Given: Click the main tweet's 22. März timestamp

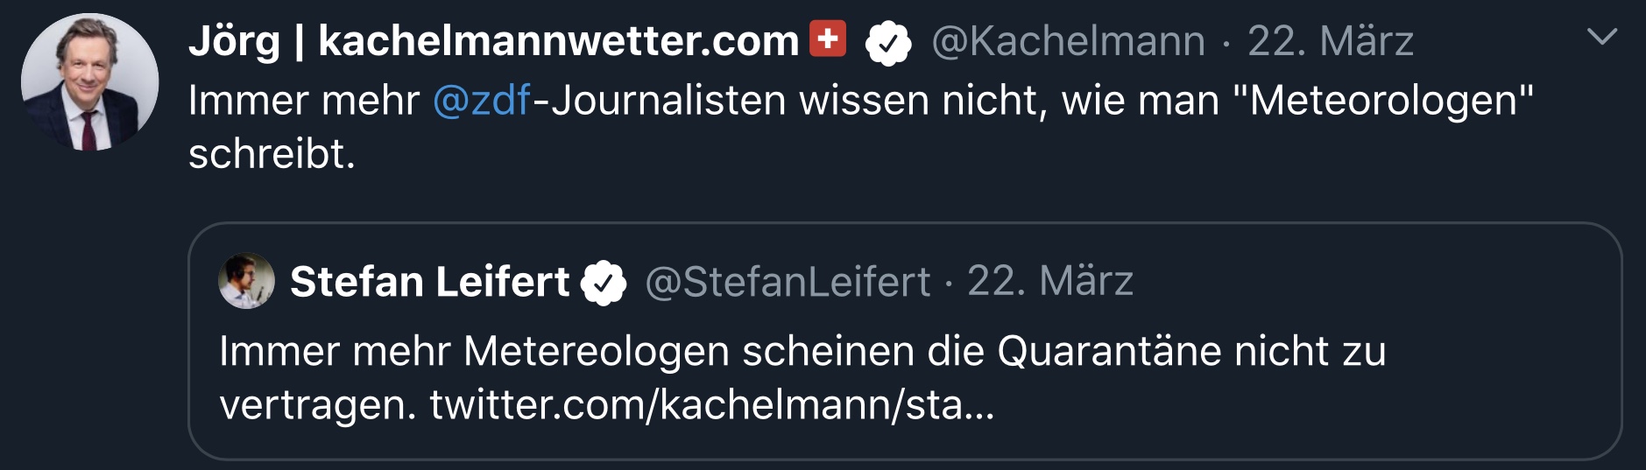Looking at the screenshot, I should [x=1330, y=41].
